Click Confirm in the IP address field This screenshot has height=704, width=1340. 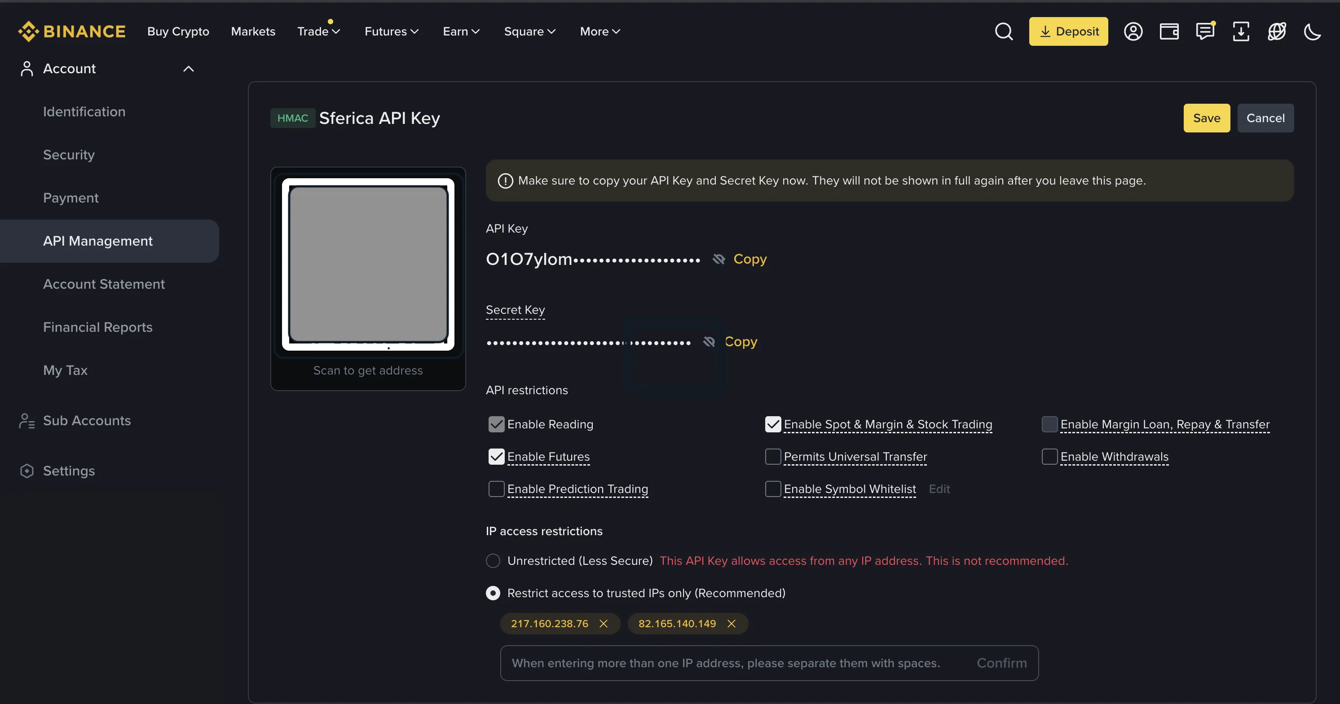pos(1001,663)
